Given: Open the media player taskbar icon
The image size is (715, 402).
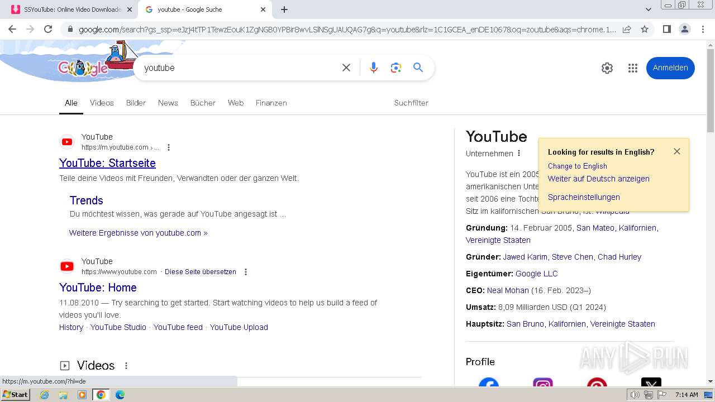Looking at the screenshot, I should click(x=82, y=395).
